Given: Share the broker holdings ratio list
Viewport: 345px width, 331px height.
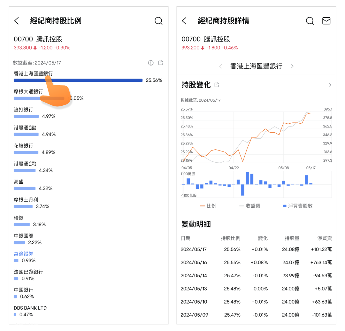Looking at the screenshot, I should coord(161,63).
